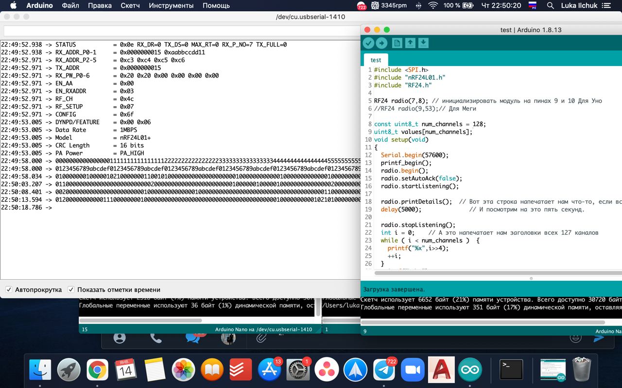Click the Upload arrow button in Arduino

(381, 43)
